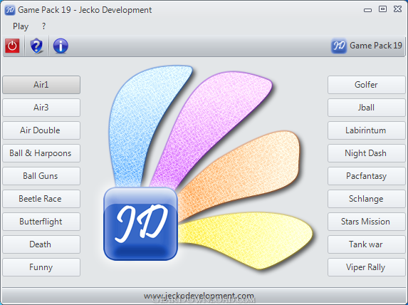This screenshot has width=408, height=305.
Task: Click the JD icon in title bar
Action: point(10,10)
